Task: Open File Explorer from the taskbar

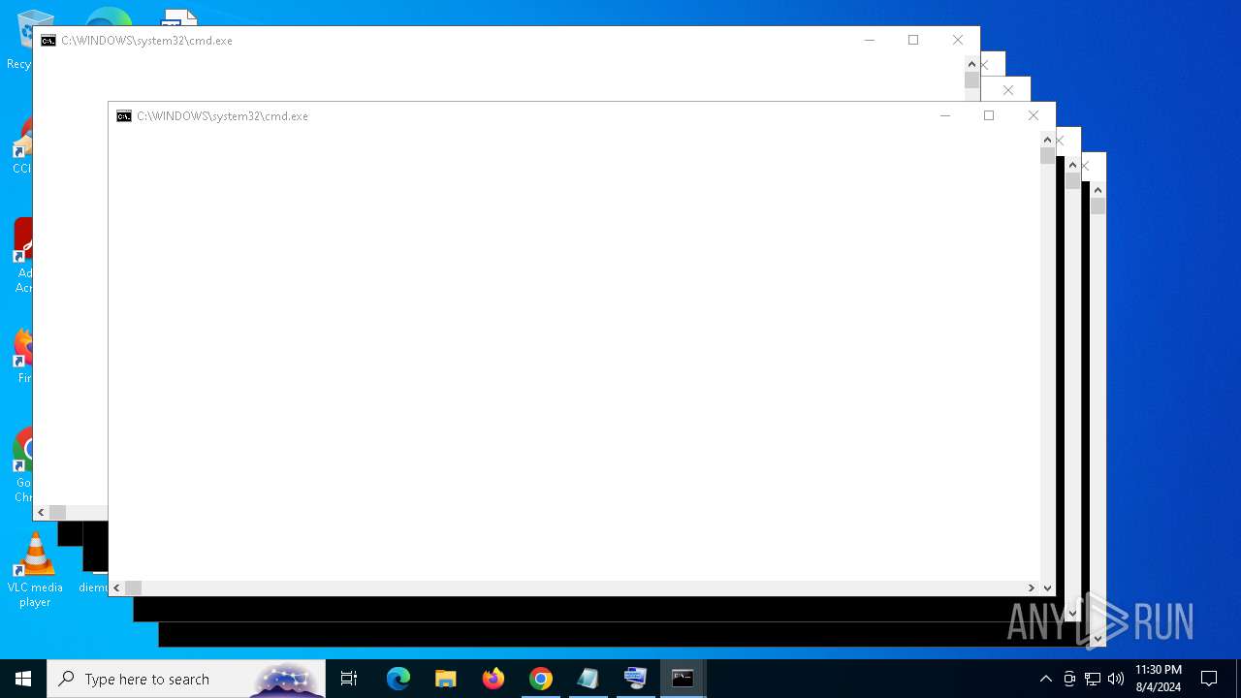Action: (x=446, y=679)
